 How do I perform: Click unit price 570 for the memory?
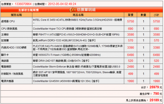coord(130,40)
